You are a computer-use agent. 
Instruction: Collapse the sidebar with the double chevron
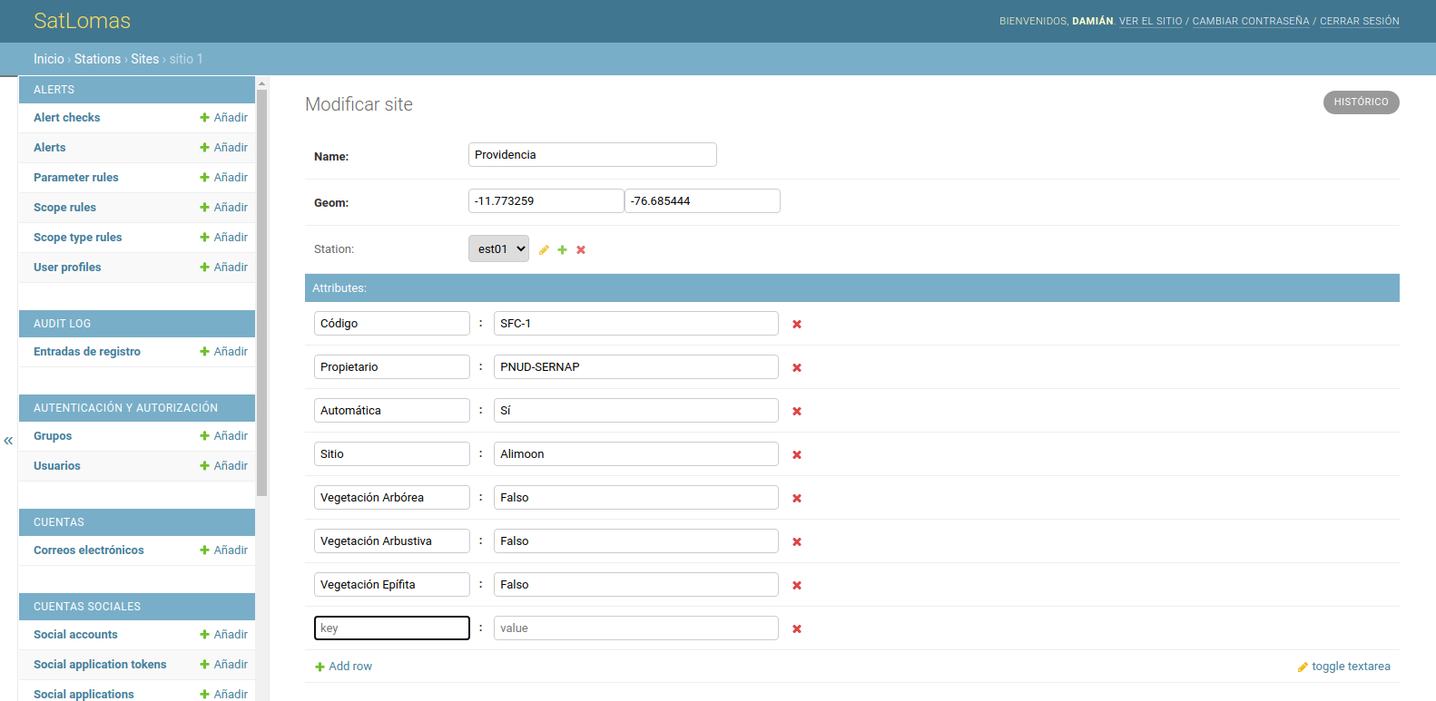pyautogui.click(x=8, y=441)
